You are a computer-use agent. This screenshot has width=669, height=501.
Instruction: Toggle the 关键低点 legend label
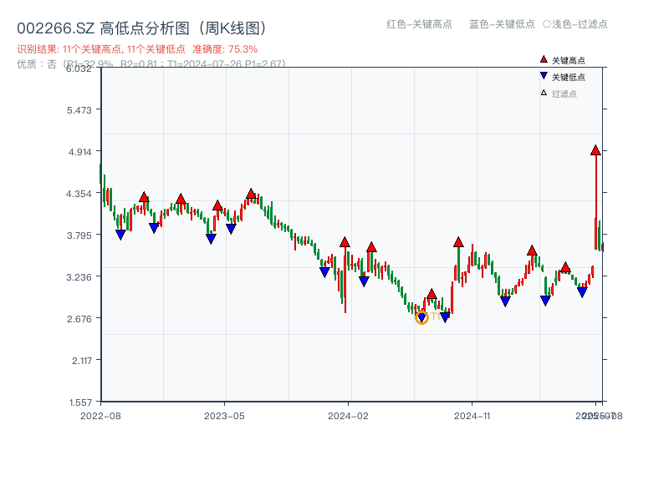pyautogui.click(x=569, y=78)
